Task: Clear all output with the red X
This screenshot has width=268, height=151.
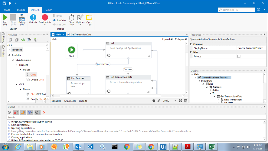Action: [44, 112]
